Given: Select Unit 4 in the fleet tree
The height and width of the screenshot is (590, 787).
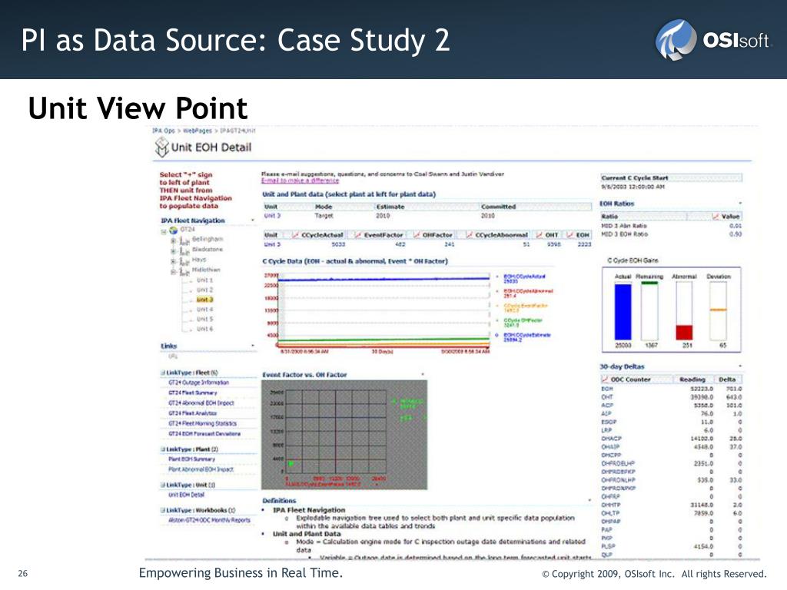Looking at the screenshot, I should [204, 310].
